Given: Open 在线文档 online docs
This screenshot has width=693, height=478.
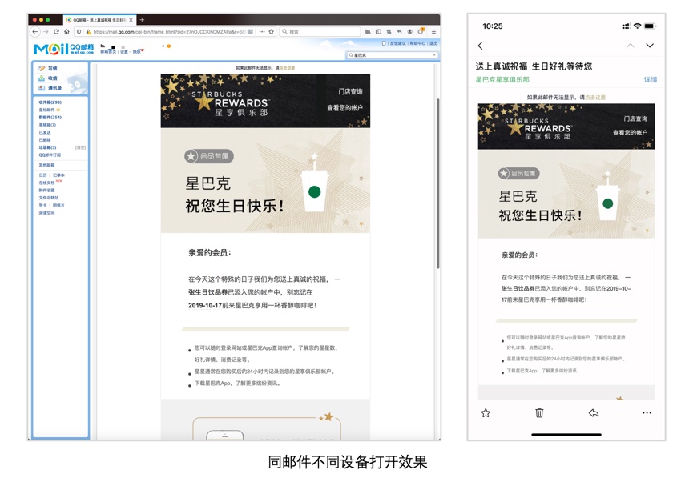Looking at the screenshot, I should click(46, 183).
